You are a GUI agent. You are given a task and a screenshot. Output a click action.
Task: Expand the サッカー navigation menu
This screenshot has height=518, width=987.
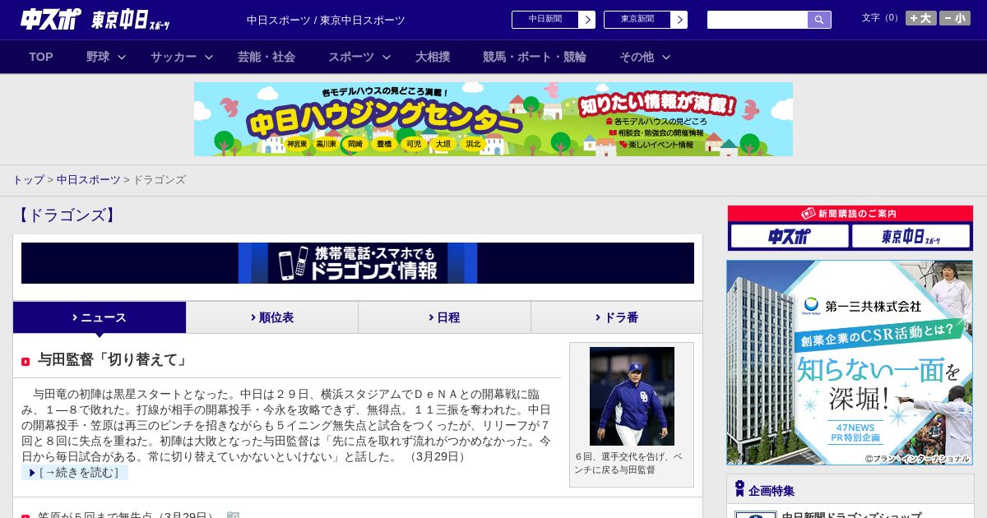(x=181, y=57)
